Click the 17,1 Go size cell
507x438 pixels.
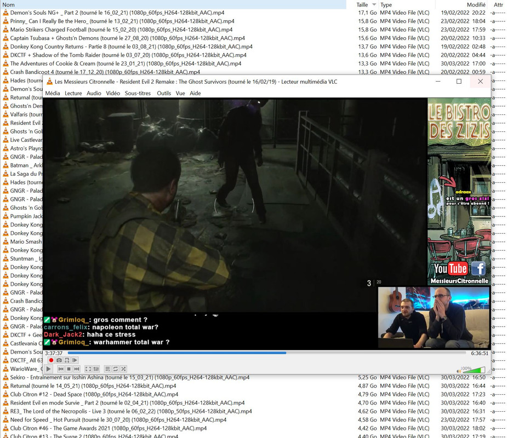click(367, 13)
